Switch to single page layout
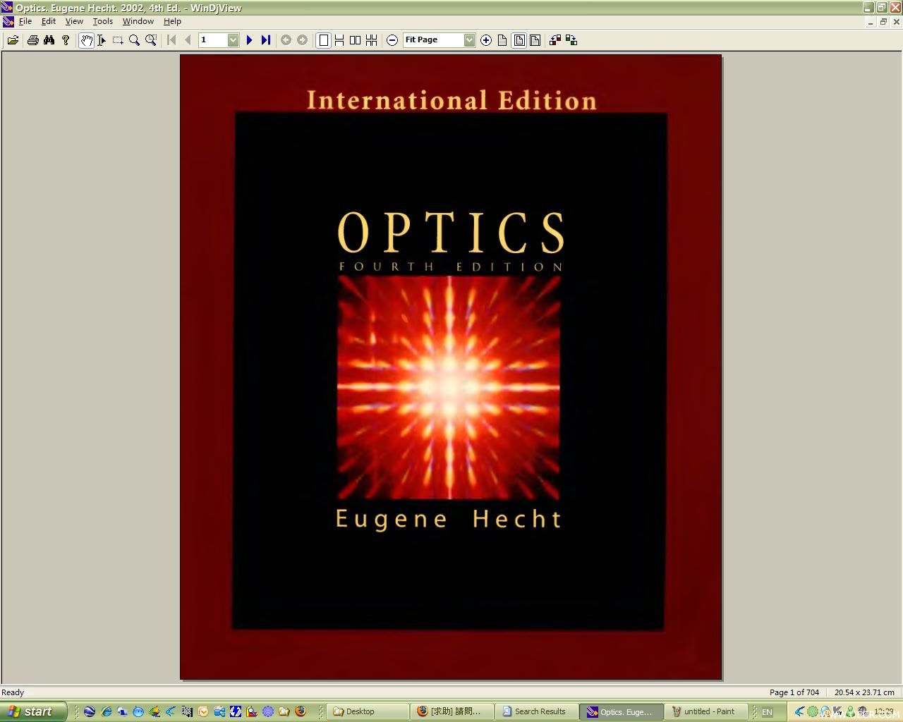The image size is (903, 722). pos(323,40)
